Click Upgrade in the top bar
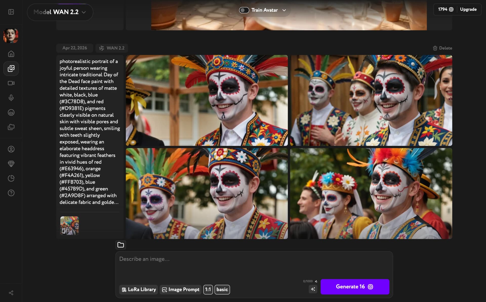 tap(468, 9)
